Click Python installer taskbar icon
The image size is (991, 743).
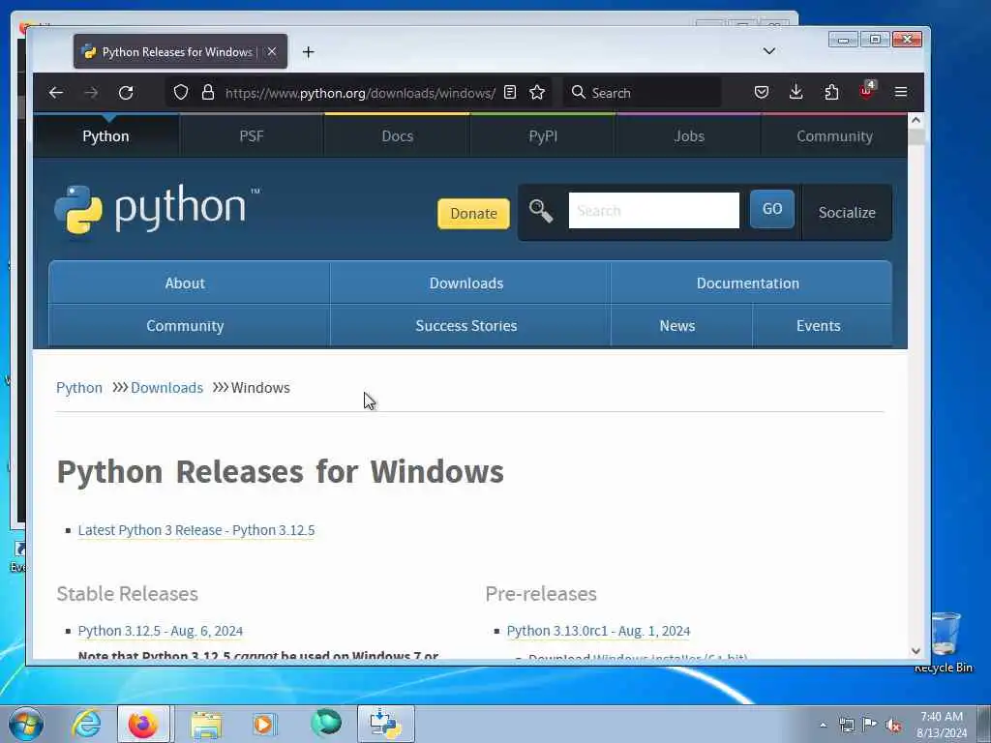tap(385, 724)
